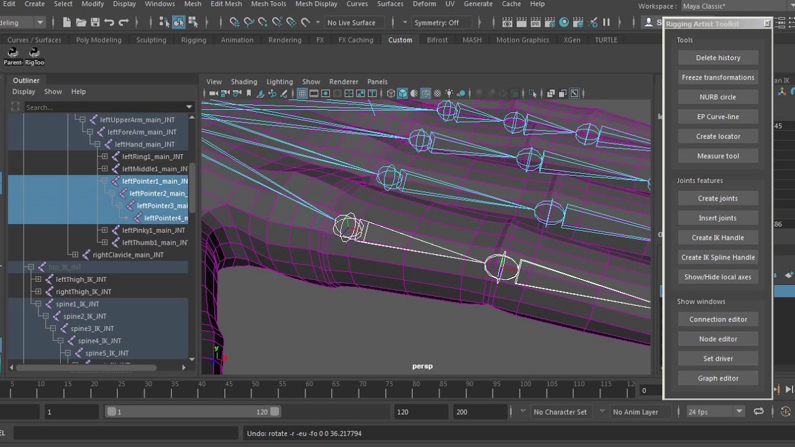Toggle smooth shade all cube
Viewport: 795px width, 447px height.
402,93
